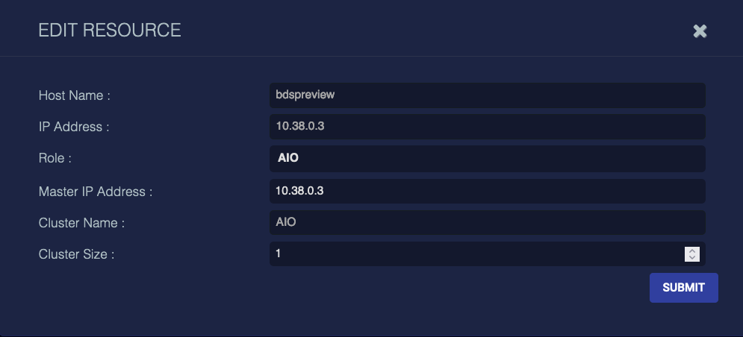Viewport: 743px width, 337px height.
Task: Click the "Master IP Address :" label
Action: [96, 192]
